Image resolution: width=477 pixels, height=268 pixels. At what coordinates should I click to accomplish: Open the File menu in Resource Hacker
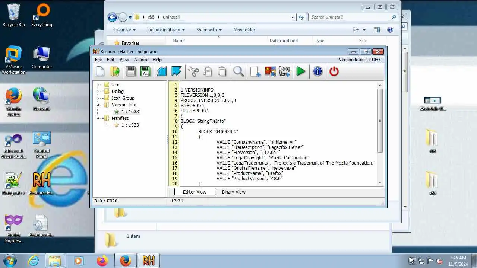pyautogui.click(x=98, y=60)
